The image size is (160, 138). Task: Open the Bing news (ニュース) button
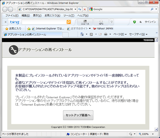click(85, 22)
